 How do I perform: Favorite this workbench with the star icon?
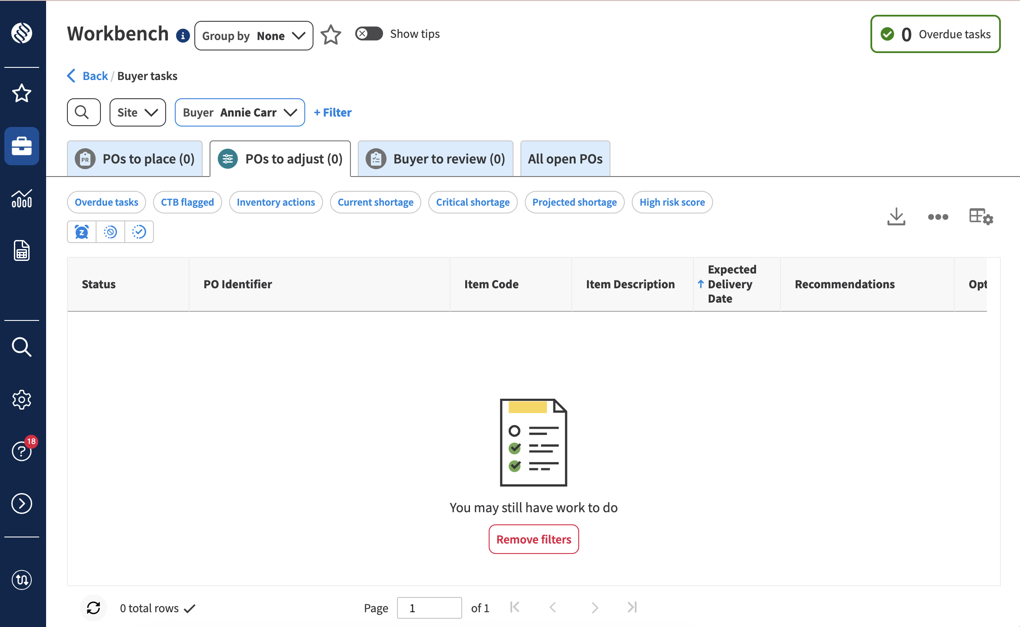click(331, 35)
